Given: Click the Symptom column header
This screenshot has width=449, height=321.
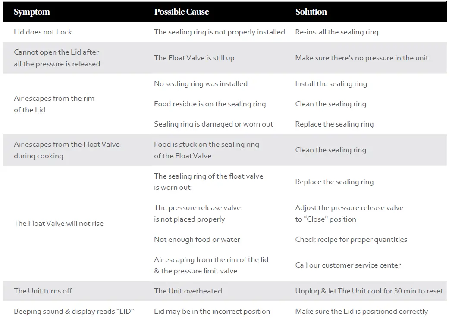Looking at the screenshot, I should tap(32, 12).
